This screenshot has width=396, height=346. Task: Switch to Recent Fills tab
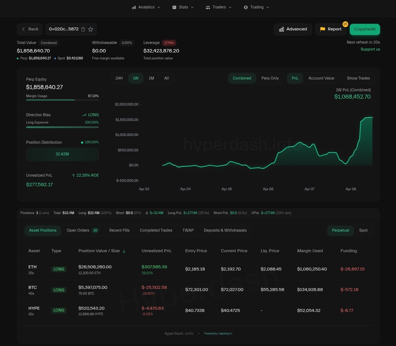tap(119, 230)
